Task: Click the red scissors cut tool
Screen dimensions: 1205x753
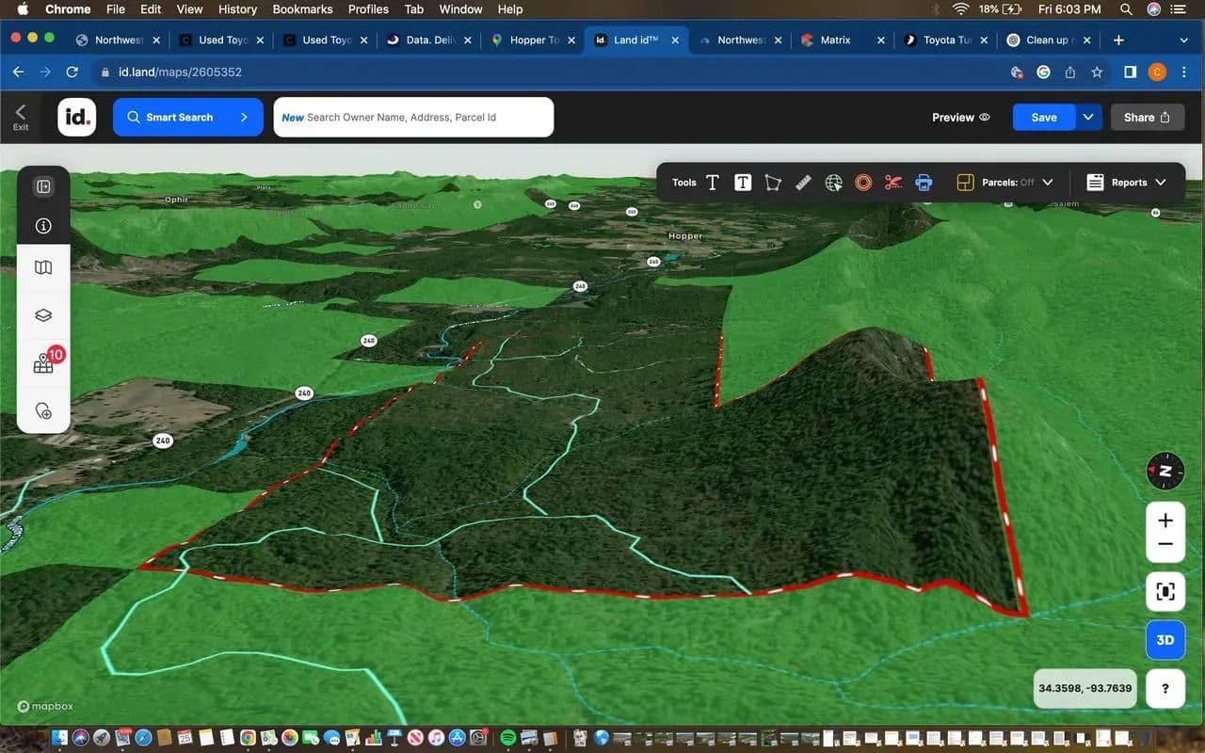Action: pyautogui.click(x=893, y=183)
